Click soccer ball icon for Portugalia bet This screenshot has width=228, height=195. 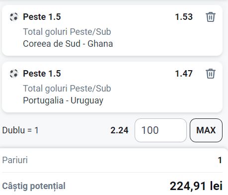pyautogui.click(x=14, y=74)
